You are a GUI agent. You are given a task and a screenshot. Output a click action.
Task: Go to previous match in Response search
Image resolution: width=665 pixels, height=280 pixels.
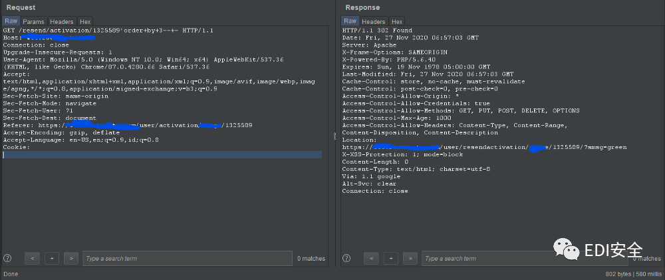click(x=372, y=258)
